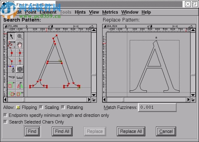Select the Hand scroll tool
This screenshot has width=199, height=142.
20,45
